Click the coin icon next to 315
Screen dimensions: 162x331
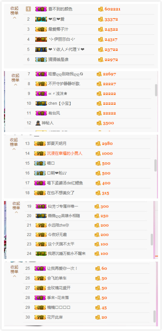click(98, 193)
